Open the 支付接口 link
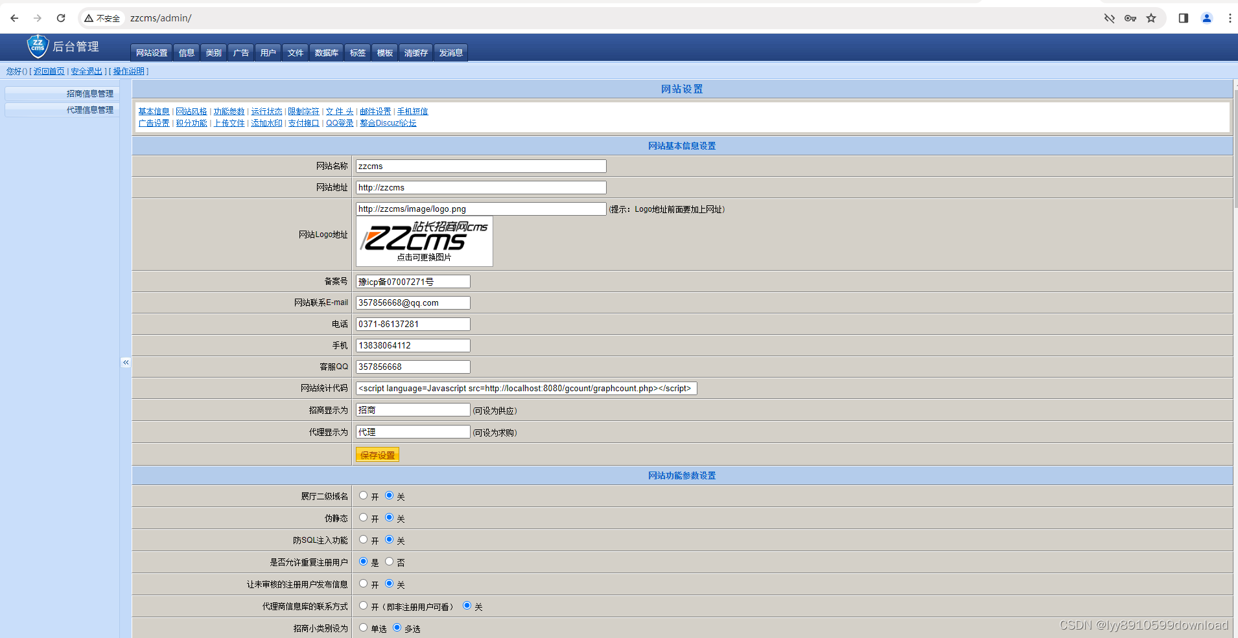Screen dimensions: 1238x638 point(304,123)
